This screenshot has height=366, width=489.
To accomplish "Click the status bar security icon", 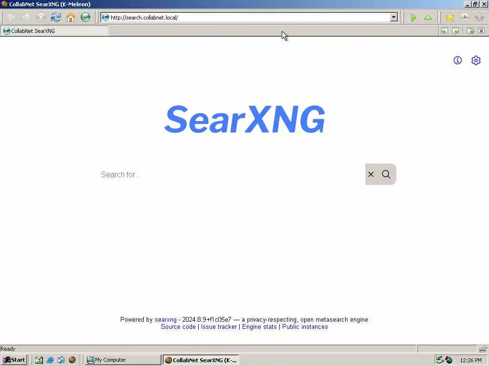I will coord(483,348).
